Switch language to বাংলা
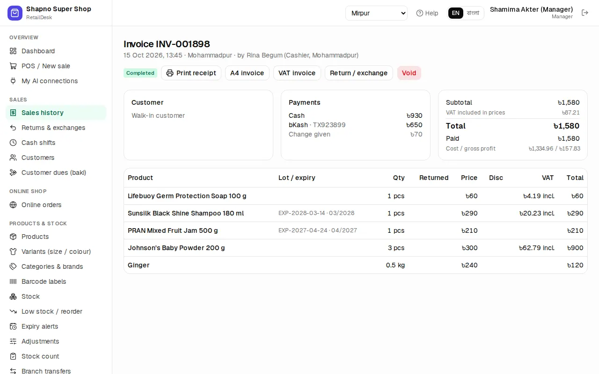This screenshot has width=599, height=374. tap(473, 13)
